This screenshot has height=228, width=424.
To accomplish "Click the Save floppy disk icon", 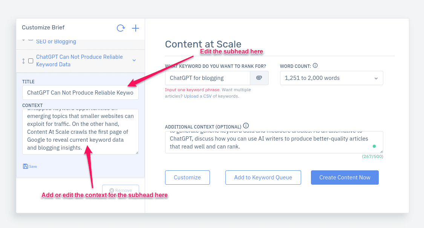I will (x=25, y=166).
